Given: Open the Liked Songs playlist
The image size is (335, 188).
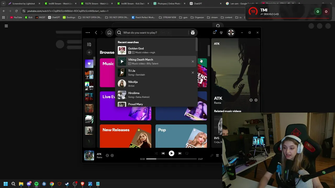Looking at the screenshot, I should [89, 64].
